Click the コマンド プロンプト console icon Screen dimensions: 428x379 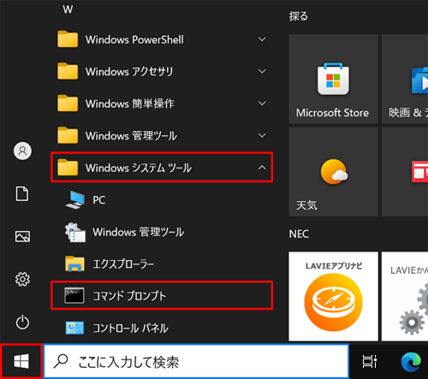(74, 295)
